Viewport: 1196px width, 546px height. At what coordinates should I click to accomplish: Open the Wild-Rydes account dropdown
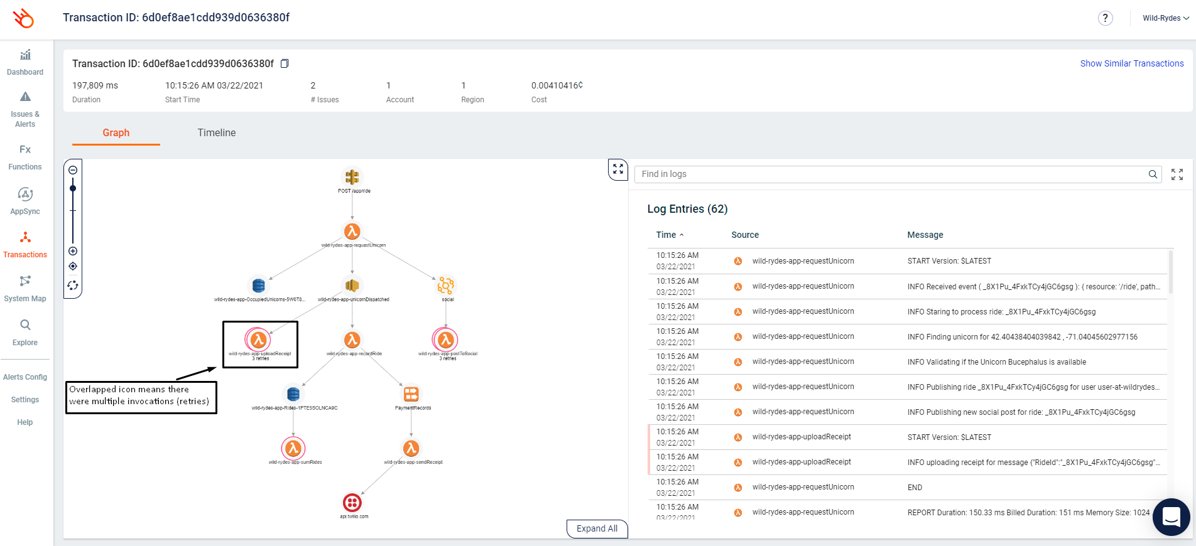click(1165, 18)
